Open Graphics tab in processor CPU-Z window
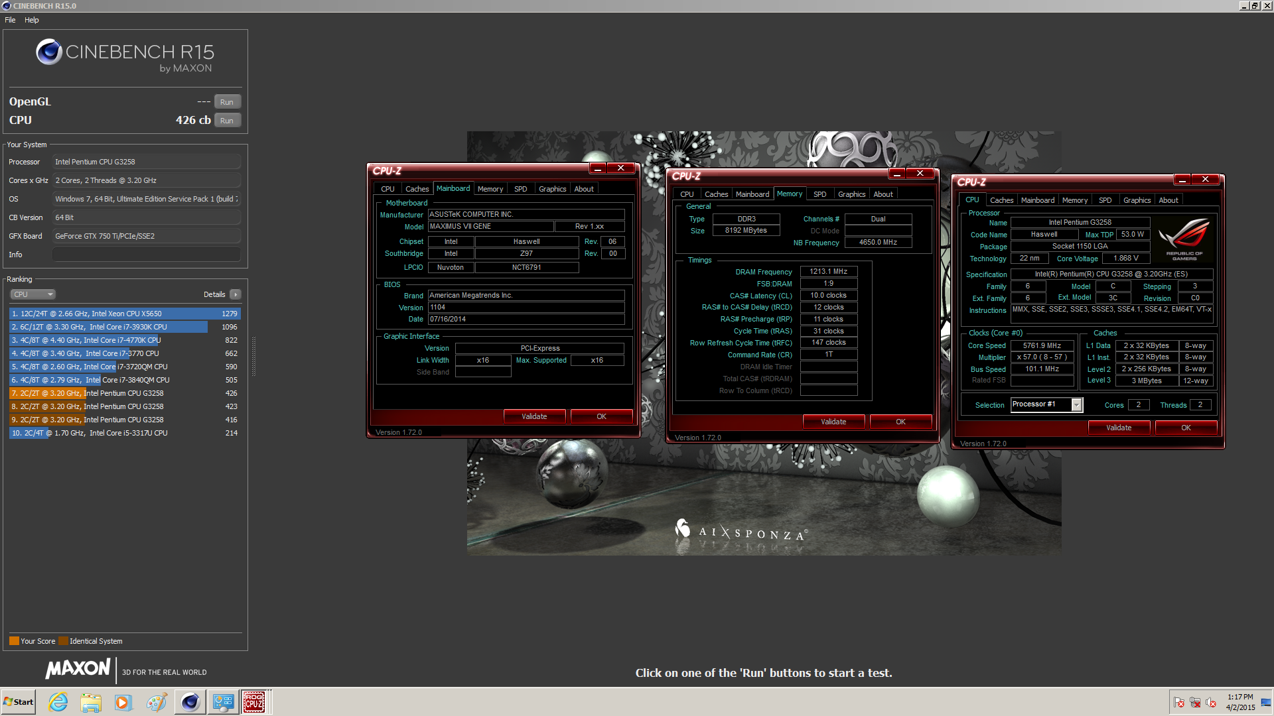 (1137, 200)
